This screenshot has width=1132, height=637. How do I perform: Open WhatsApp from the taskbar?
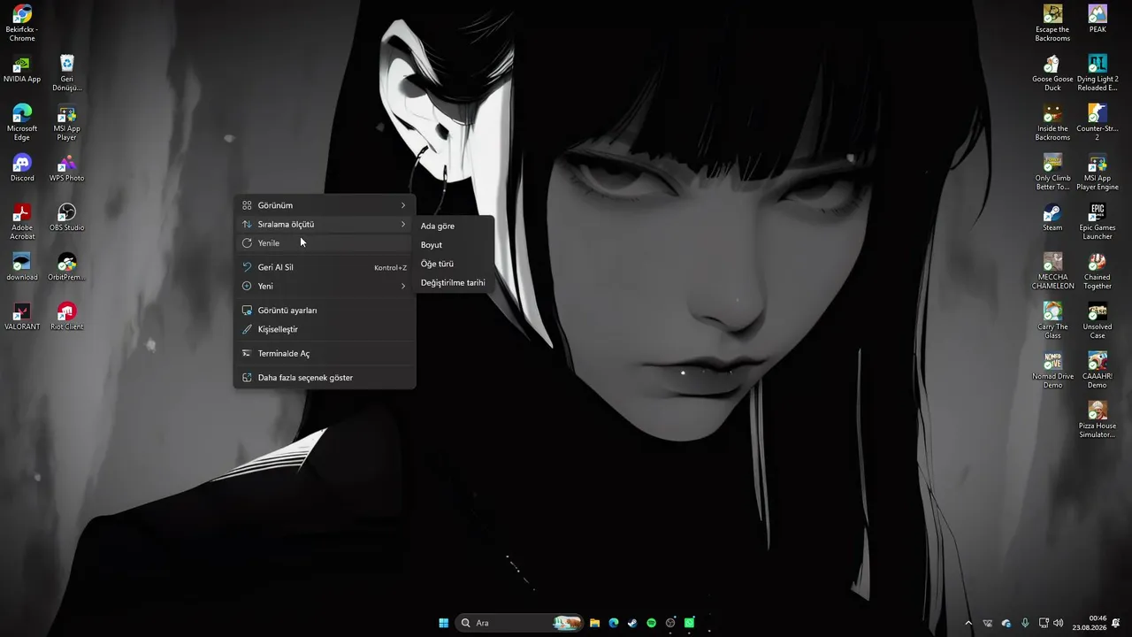(689, 623)
